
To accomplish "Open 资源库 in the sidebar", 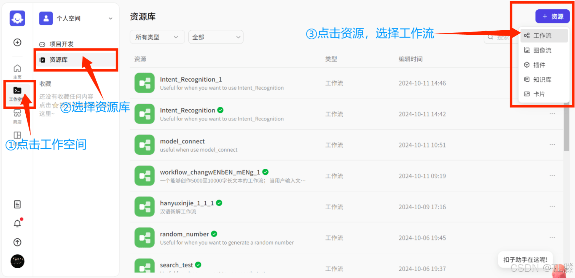I will pos(76,60).
